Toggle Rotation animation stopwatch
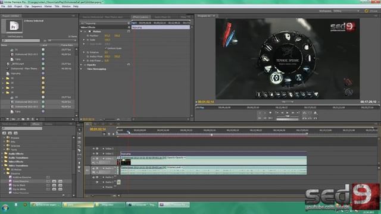381x214 pixels. pyautogui.click(x=88, y=52)
